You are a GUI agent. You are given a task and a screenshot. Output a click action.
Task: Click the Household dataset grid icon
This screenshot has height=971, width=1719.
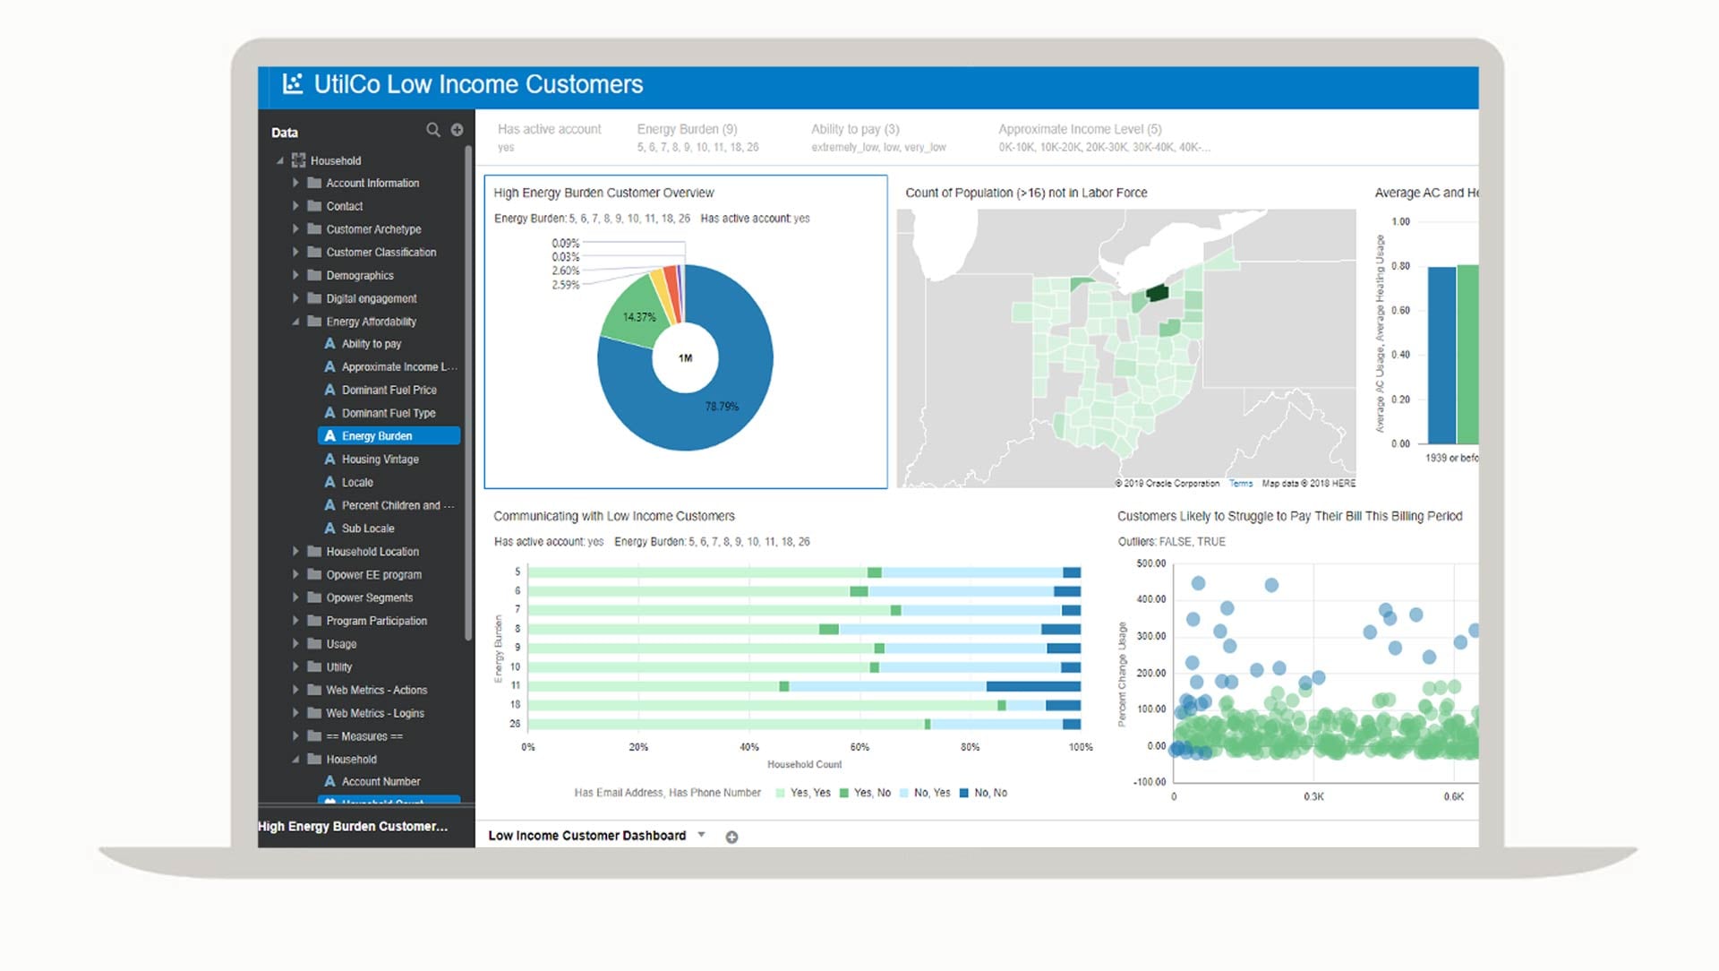coord(298,160)
